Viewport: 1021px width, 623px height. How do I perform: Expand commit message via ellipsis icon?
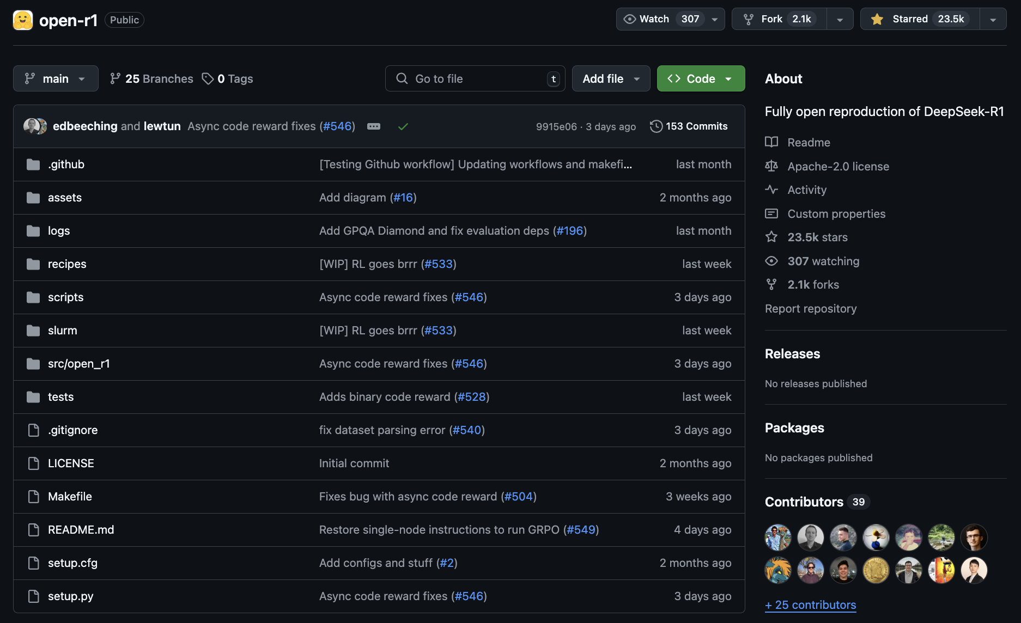pyautogui.click(x=374, y=126)
